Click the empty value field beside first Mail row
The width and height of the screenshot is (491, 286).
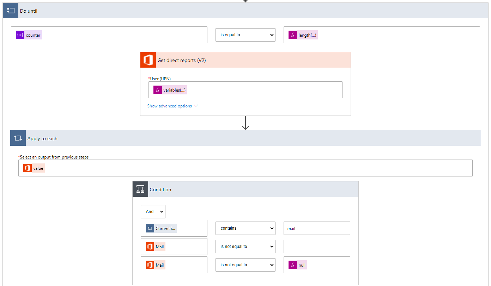tap(316, 247)
